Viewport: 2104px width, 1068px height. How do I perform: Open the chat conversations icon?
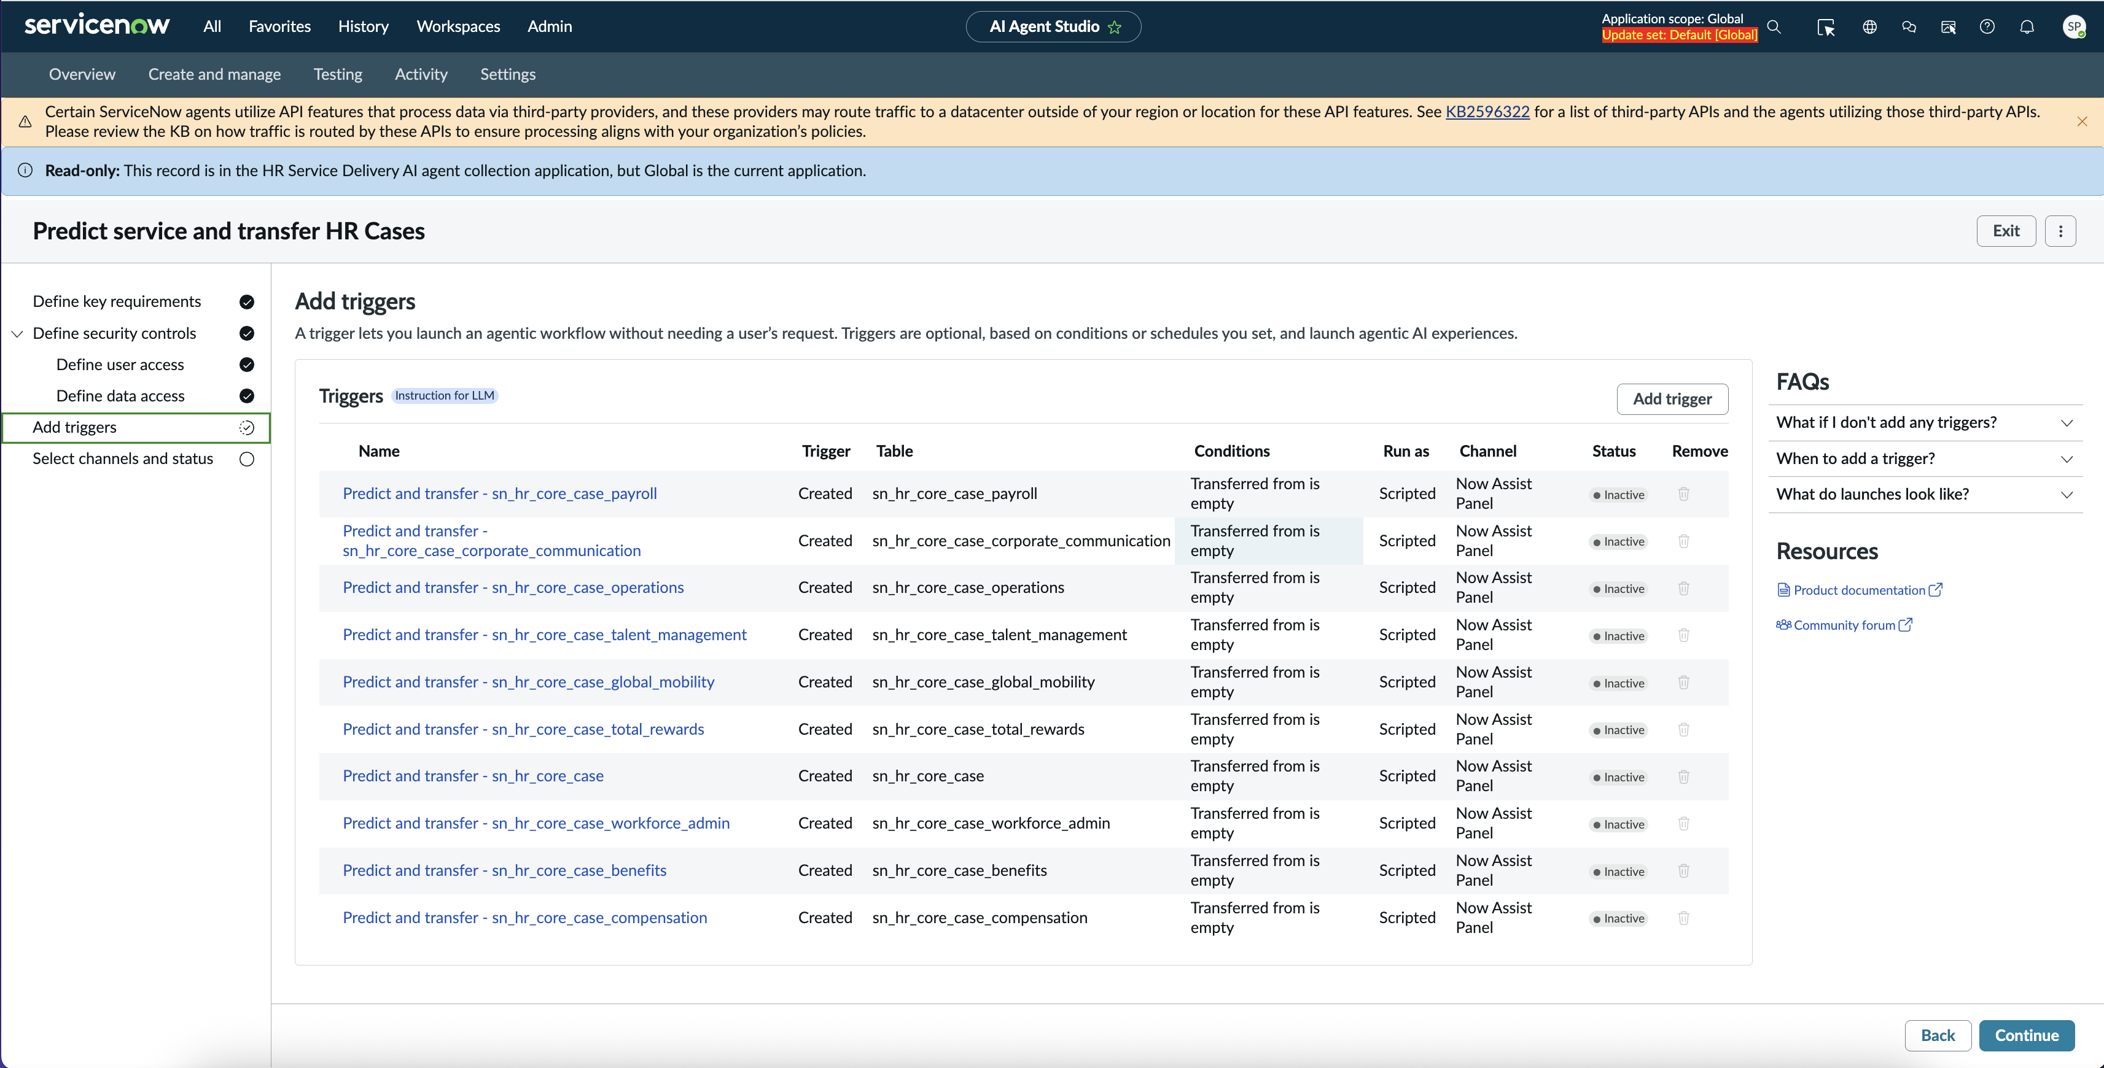[1909, 27]
